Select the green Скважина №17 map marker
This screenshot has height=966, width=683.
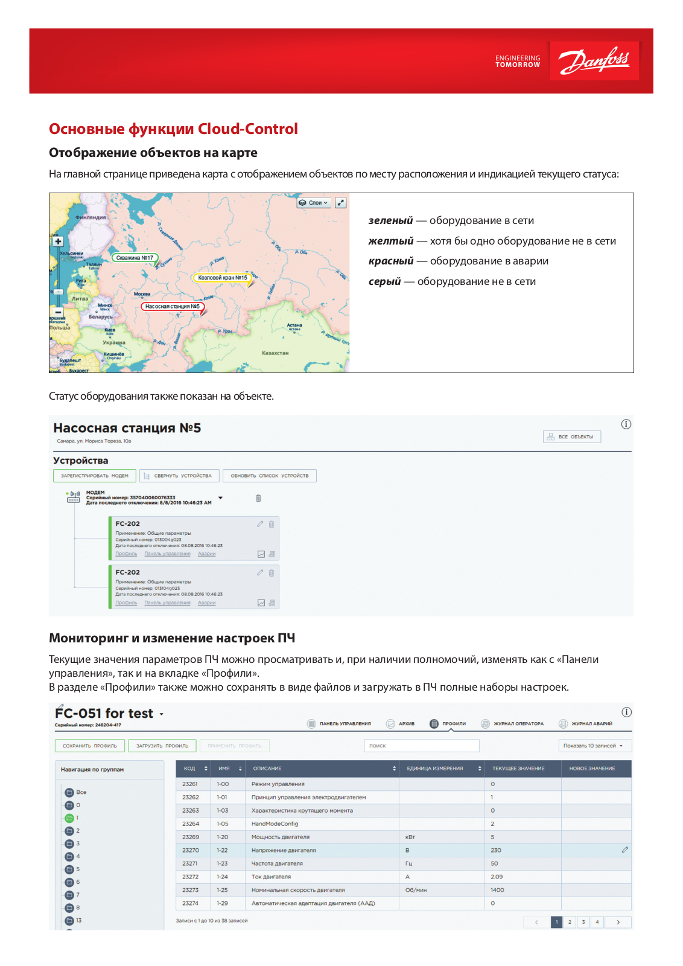point(135,258)
